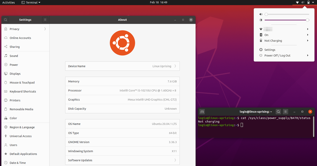Click the Universal Access icon
The height and width of the screenshot is (166, 317).
6,136
